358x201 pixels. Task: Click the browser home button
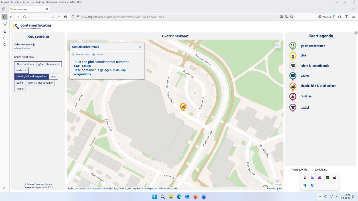coord(52,17)
